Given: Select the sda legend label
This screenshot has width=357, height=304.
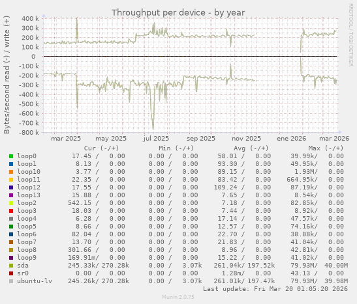Looking at the screenshot, I should (23, 266).
